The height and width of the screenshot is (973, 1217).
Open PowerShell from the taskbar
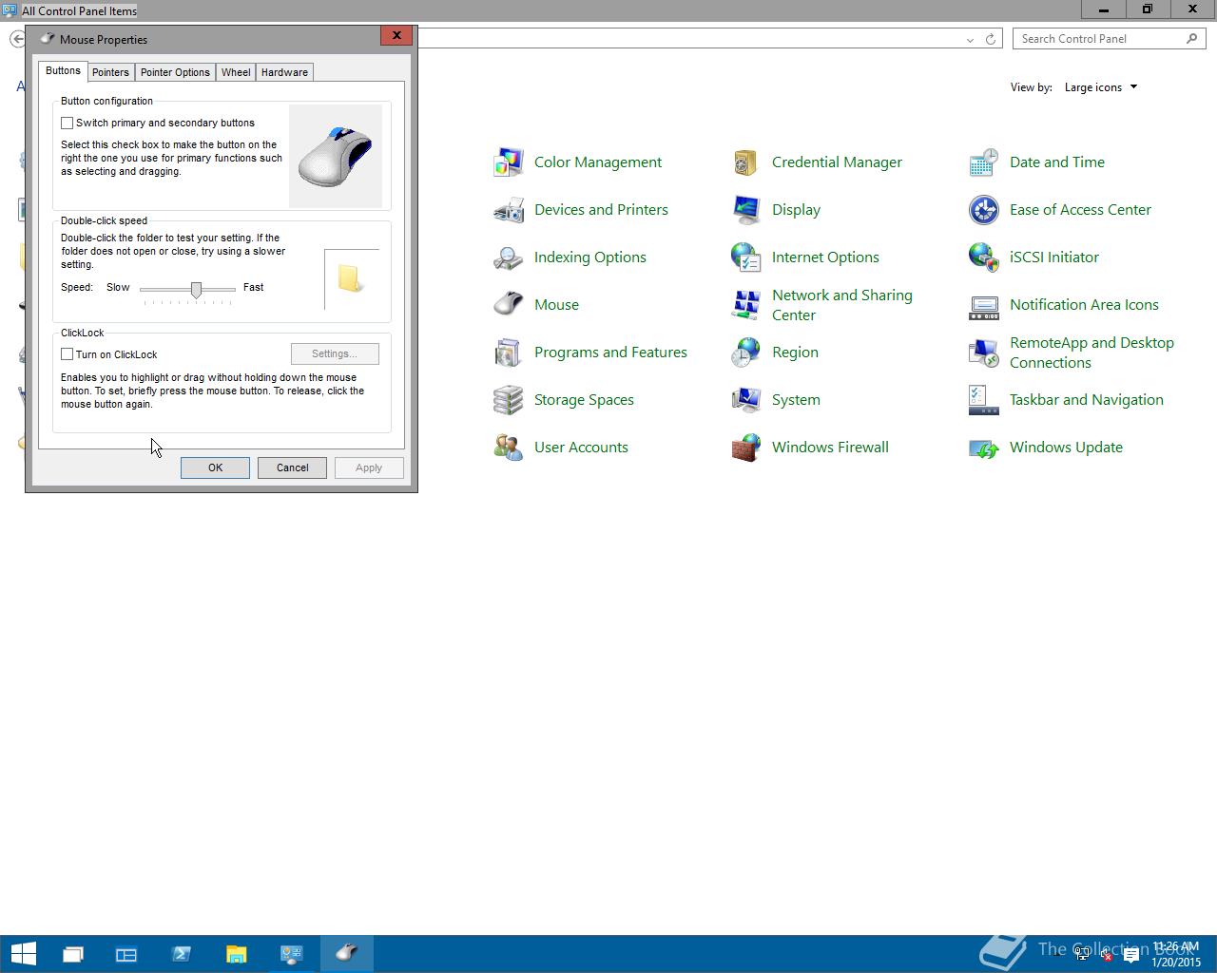coord(182,953)
